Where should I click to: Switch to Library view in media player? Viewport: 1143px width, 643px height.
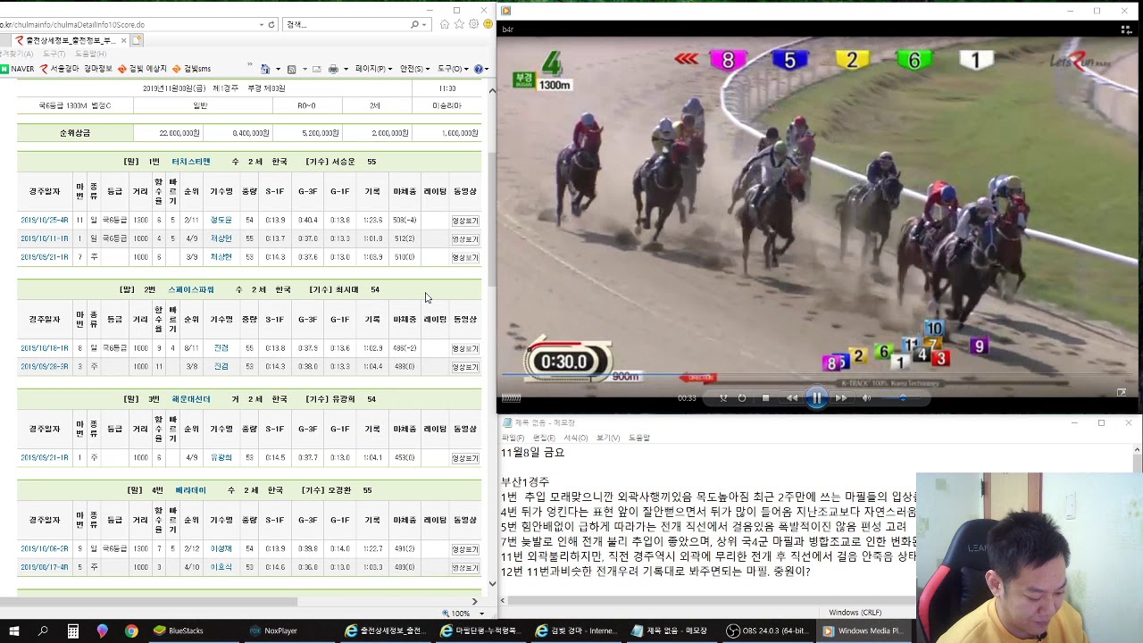click(x=1126, y=29)
